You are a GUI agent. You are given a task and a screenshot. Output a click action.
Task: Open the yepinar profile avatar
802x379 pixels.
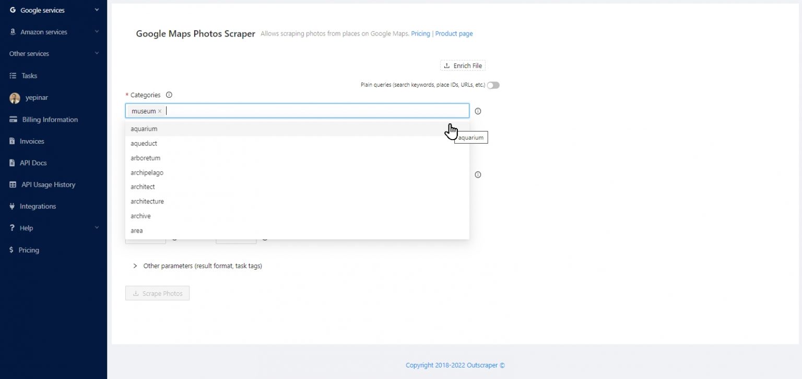tap(13, 98)
